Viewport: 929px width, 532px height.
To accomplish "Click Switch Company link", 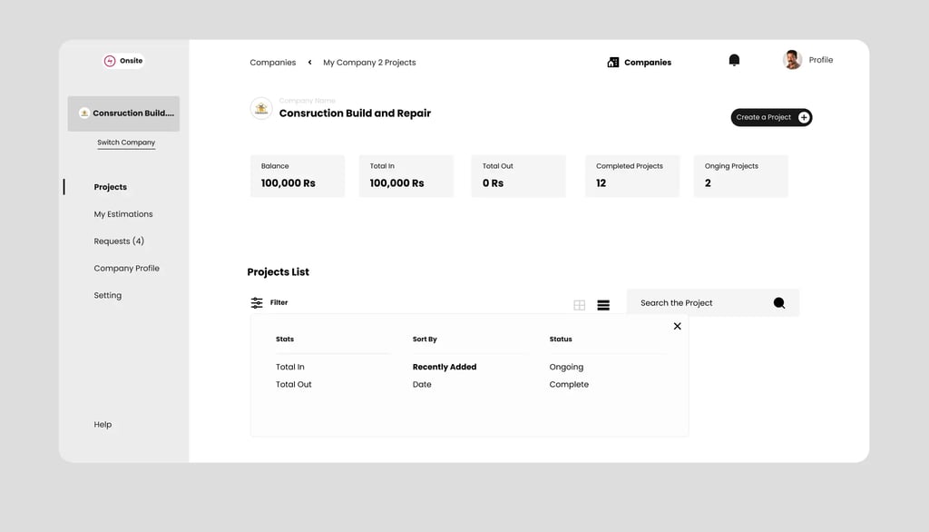I will pyautogui.click(x=126, y=143).
